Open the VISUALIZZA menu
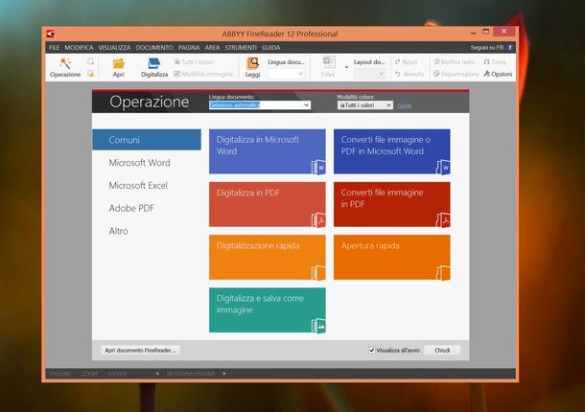 114,48
